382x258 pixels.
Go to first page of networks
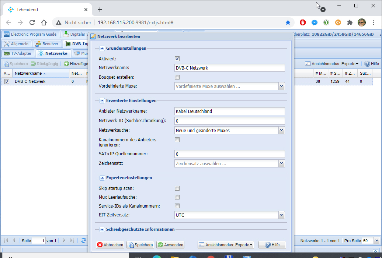[6, 240]
